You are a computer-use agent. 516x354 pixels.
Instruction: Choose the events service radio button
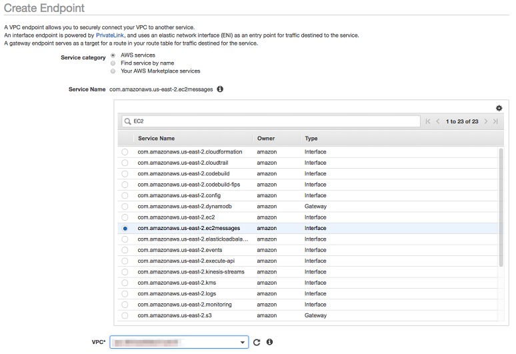pos(125,250)
